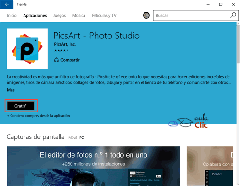Maximize the Tienda window
240x186 pixels.
(221, 4)
